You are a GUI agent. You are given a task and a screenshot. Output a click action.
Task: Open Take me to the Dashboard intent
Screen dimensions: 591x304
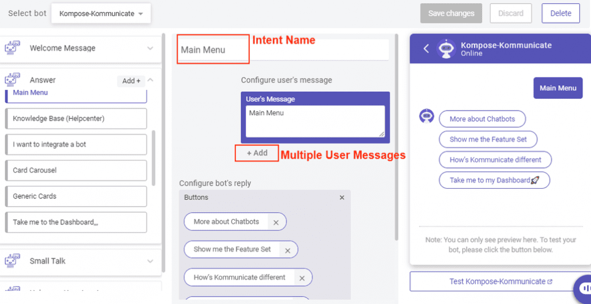76,222
